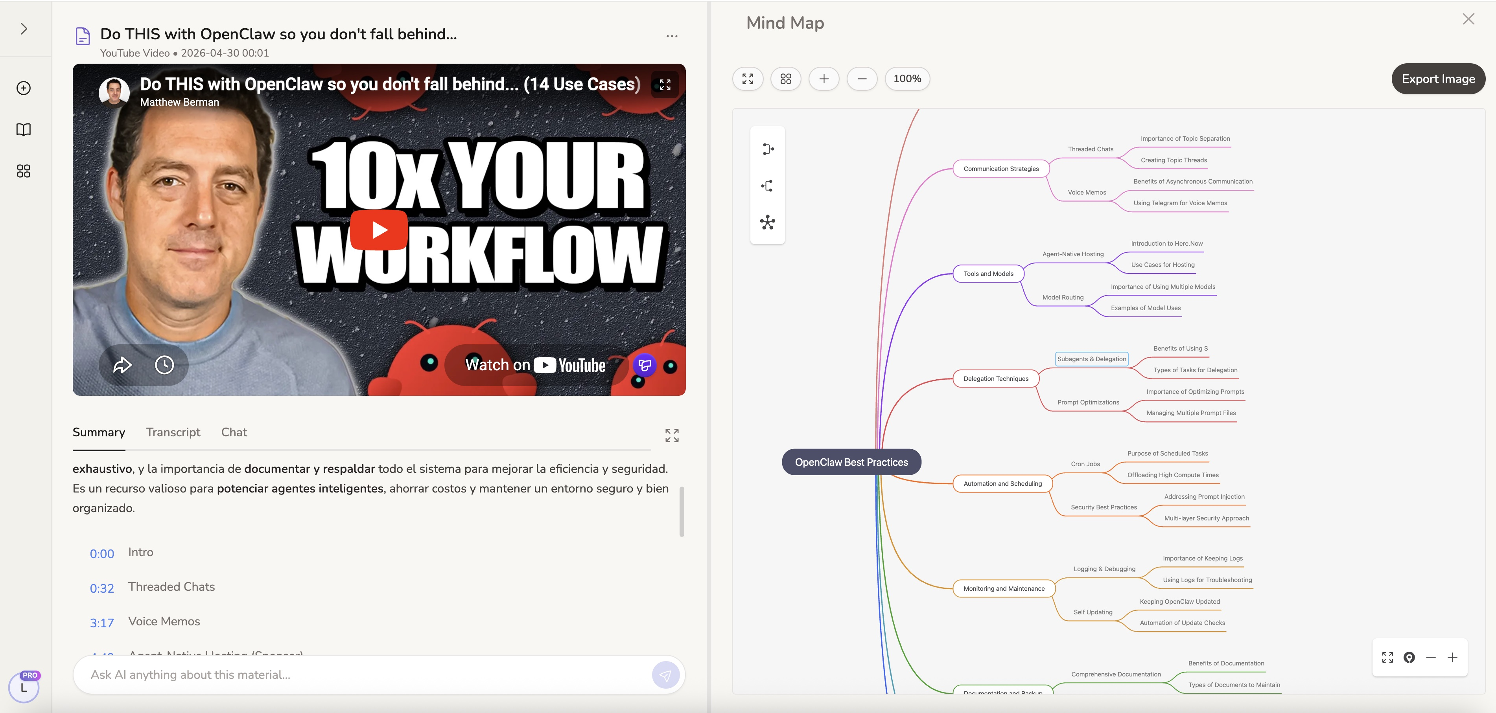Open the dashboard grid icon in sidebar
The width and height of the screenshot is (1496, 713).
tap(24, 171)
